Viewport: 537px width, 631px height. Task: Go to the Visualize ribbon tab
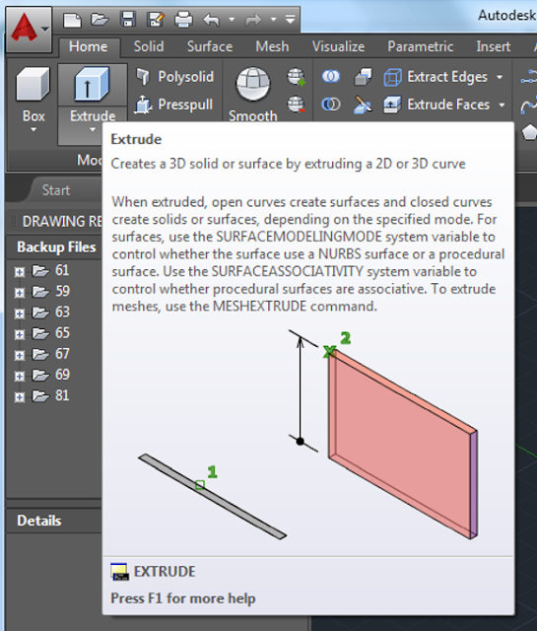click(x=338, y=46)
